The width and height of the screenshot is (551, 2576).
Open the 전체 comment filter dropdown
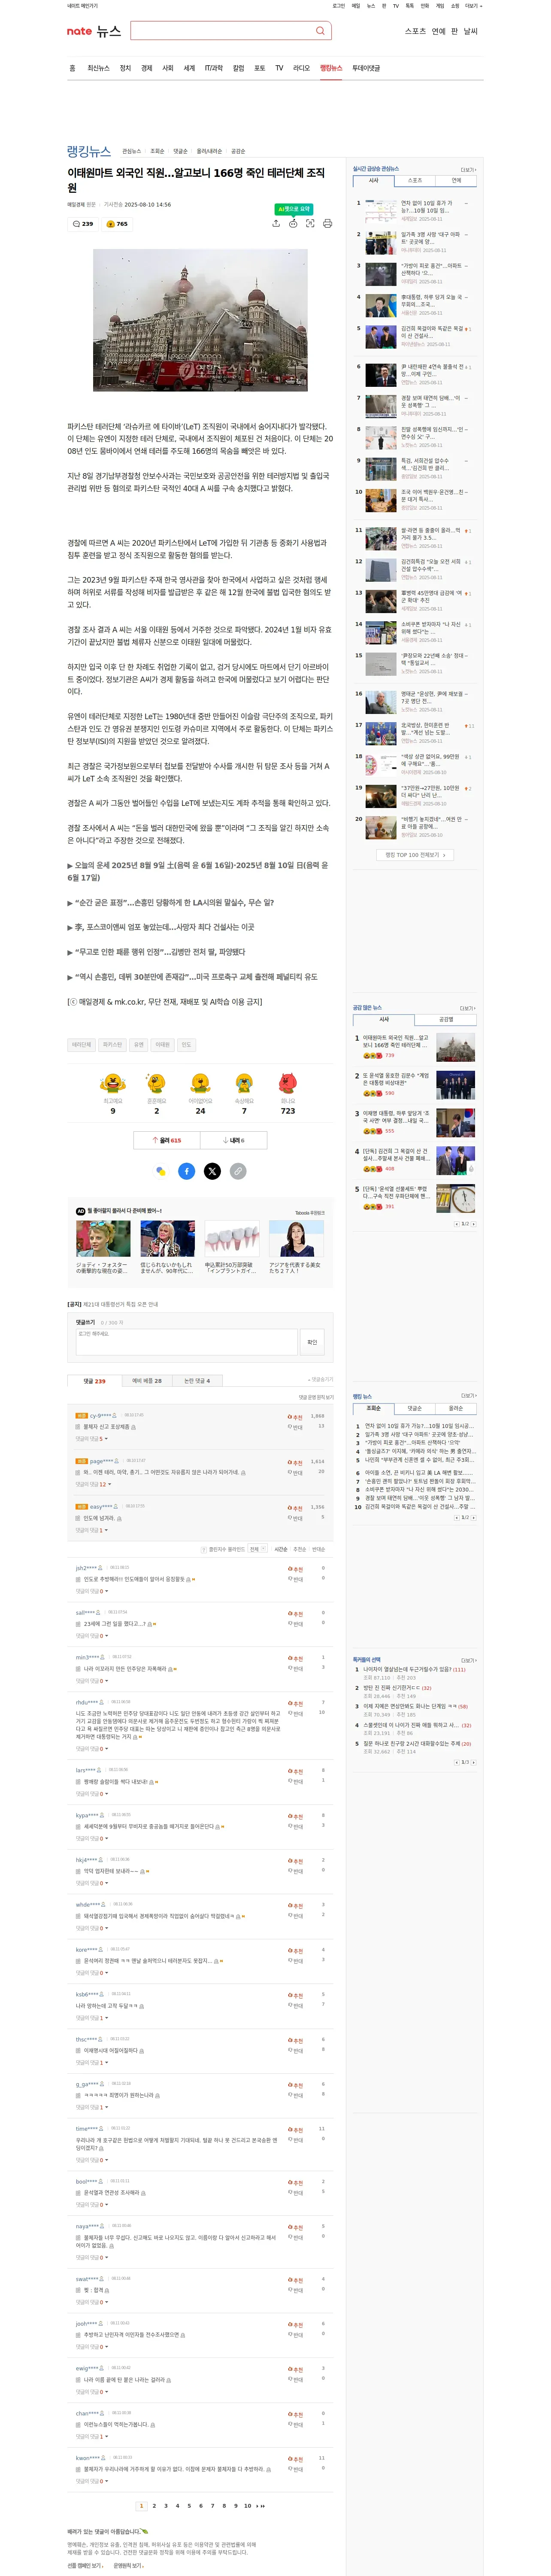(258, 1549)
